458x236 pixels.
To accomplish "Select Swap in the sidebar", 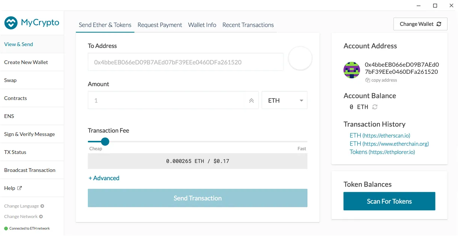I will (x=32, y=80).
